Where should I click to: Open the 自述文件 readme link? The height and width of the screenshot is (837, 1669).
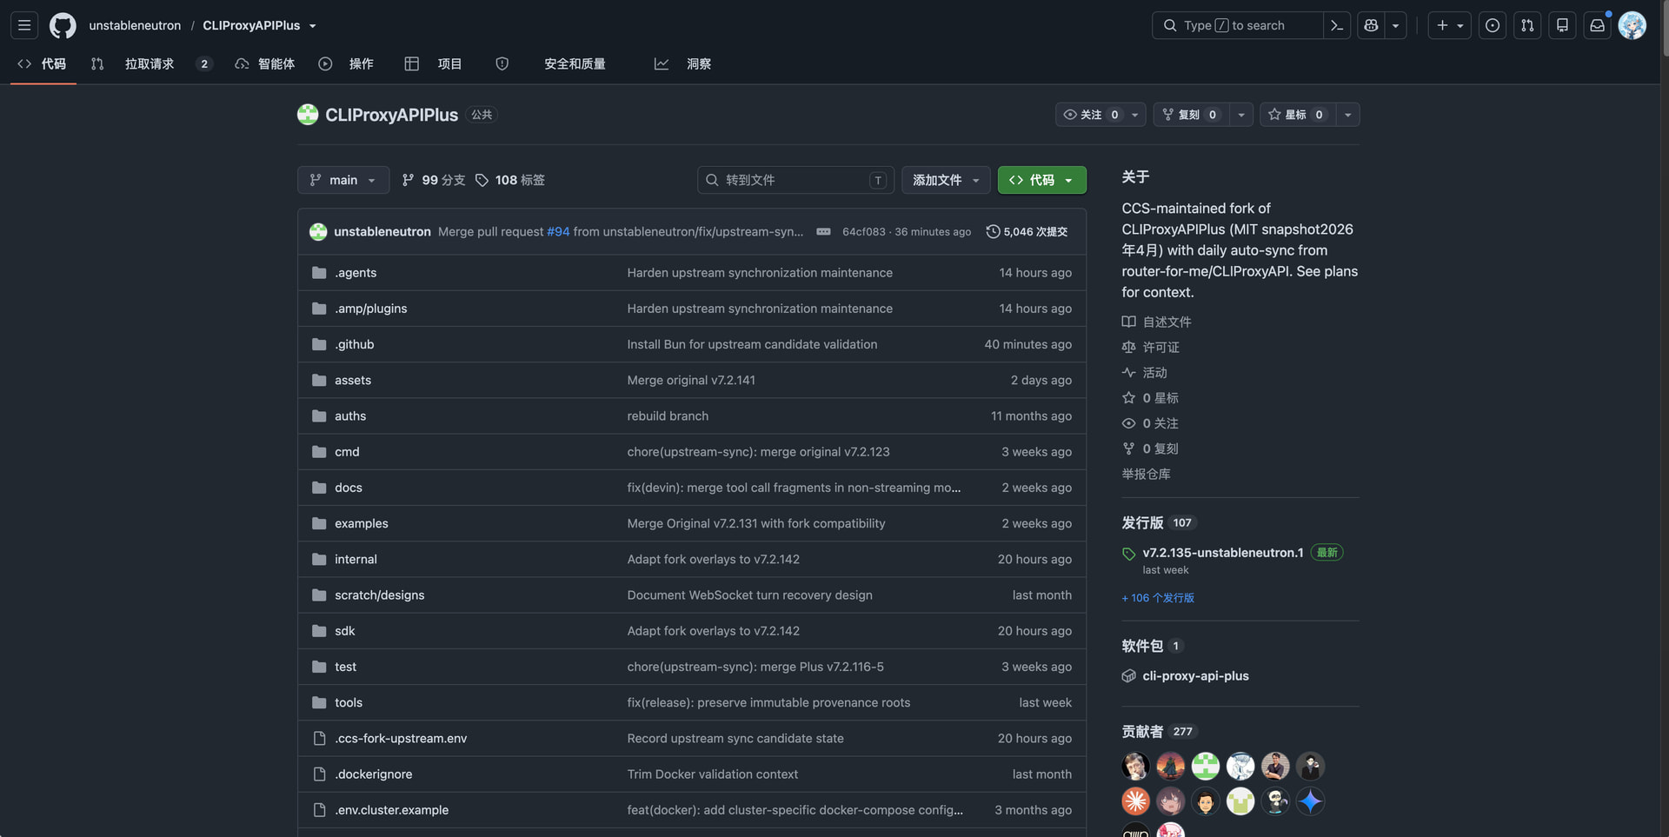[x=1156, y=322]
